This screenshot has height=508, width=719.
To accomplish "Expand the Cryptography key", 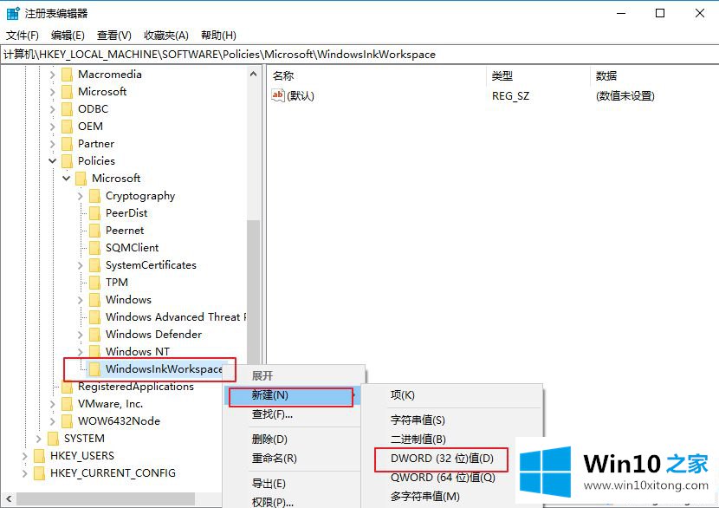I will [x=81, y=196].
